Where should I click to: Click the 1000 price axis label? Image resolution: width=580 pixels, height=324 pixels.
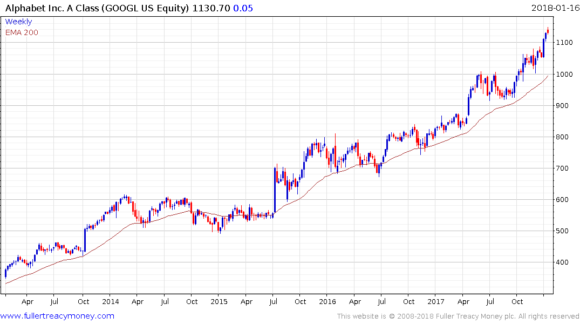click(x=564, y=75)
